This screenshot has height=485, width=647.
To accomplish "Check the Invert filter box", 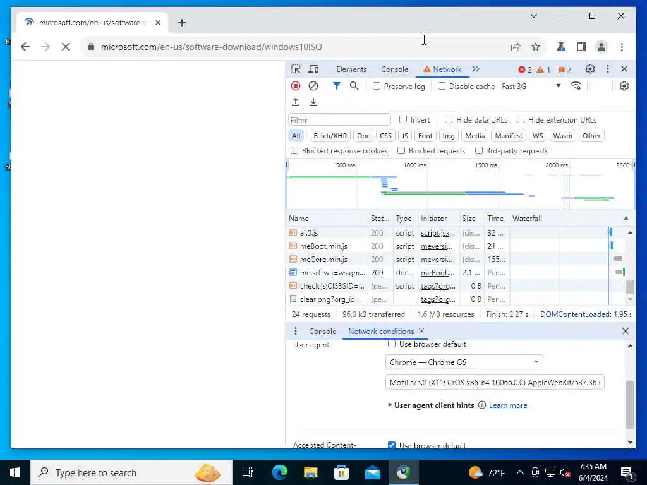I will tap(402, 119).
